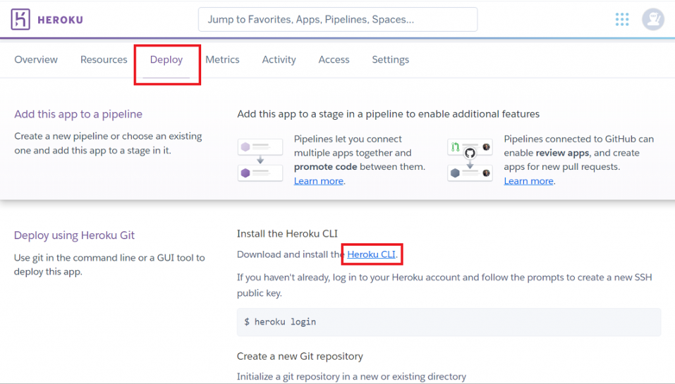Switch to the Settings tab
Screen dimensions: 675x384
pos(390,59)
